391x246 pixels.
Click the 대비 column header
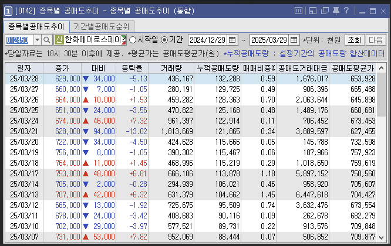99,68
